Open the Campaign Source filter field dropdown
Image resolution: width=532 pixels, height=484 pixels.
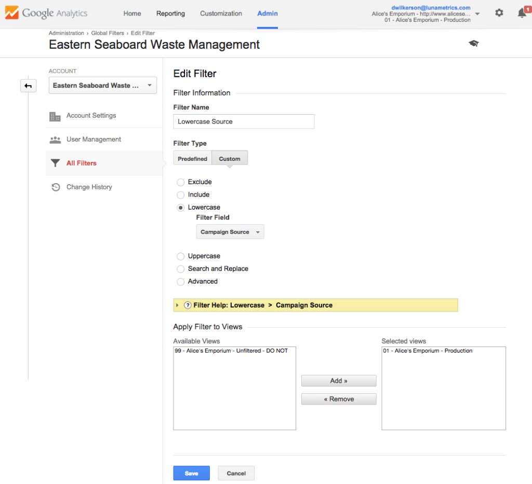click(x=230, y=232)
